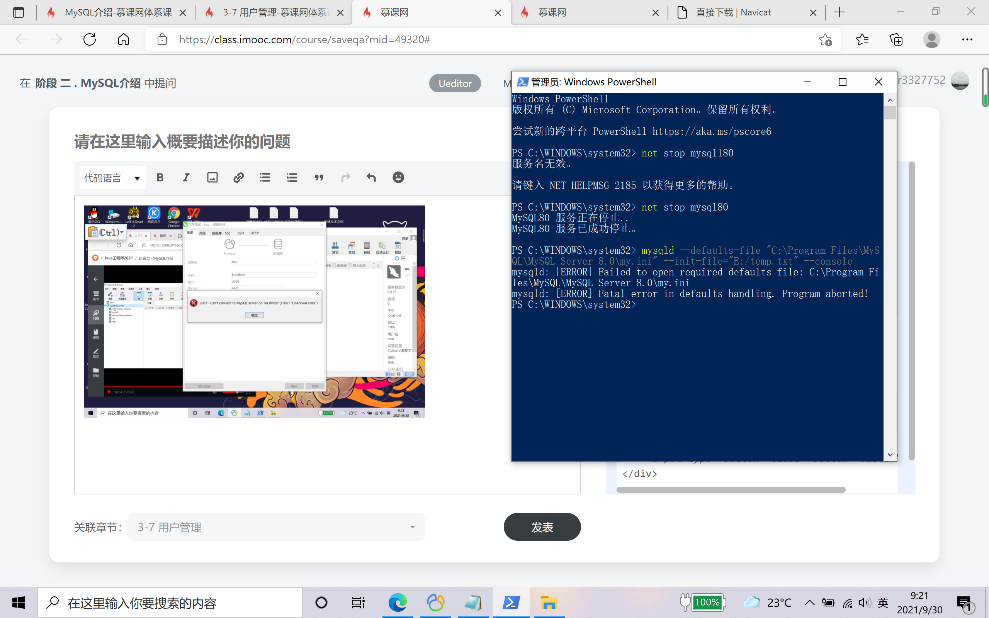This screenshot has height=618, width=989.
Task: Maximize the PowerShell window
Action: 842,82
